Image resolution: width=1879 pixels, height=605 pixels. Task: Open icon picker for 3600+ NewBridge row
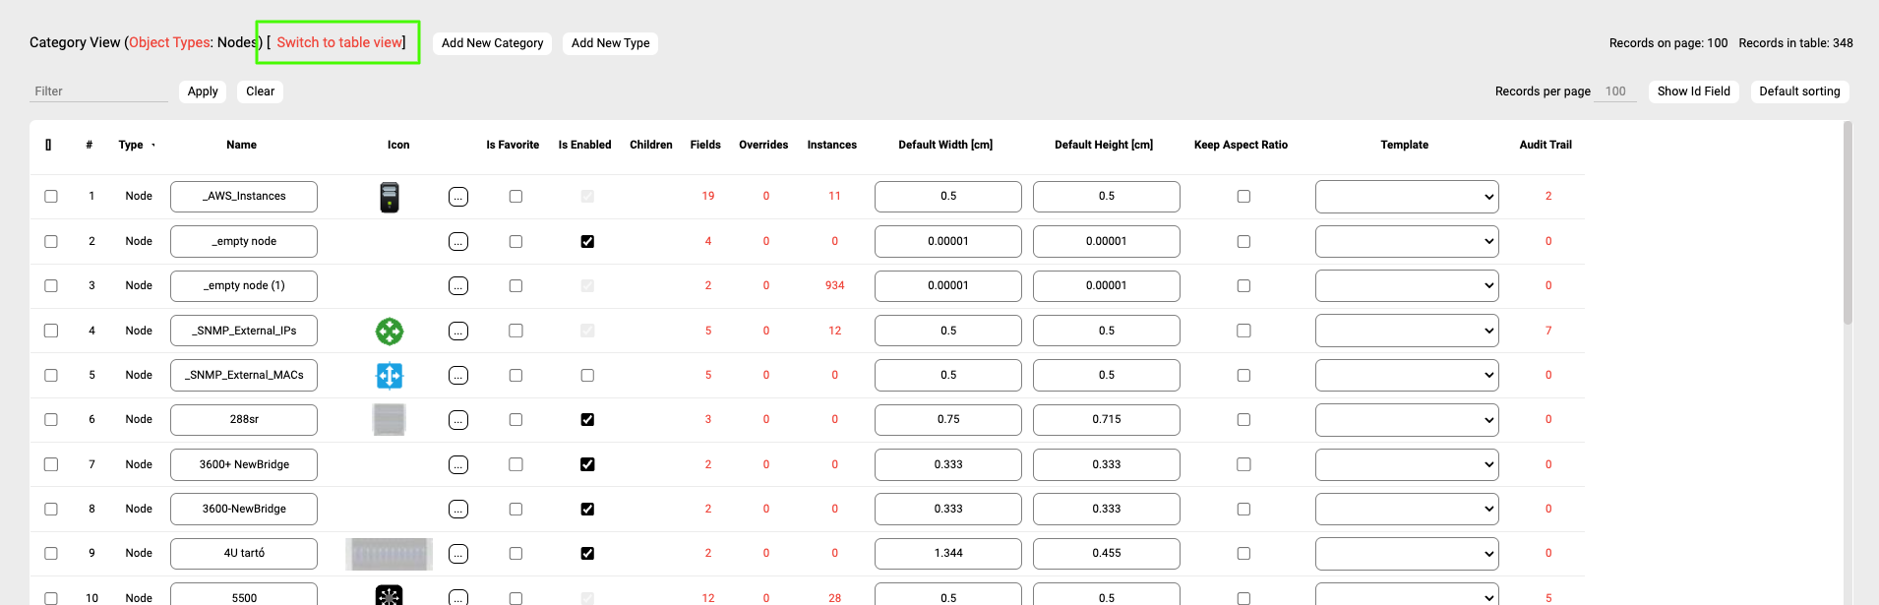pos(458,465)
